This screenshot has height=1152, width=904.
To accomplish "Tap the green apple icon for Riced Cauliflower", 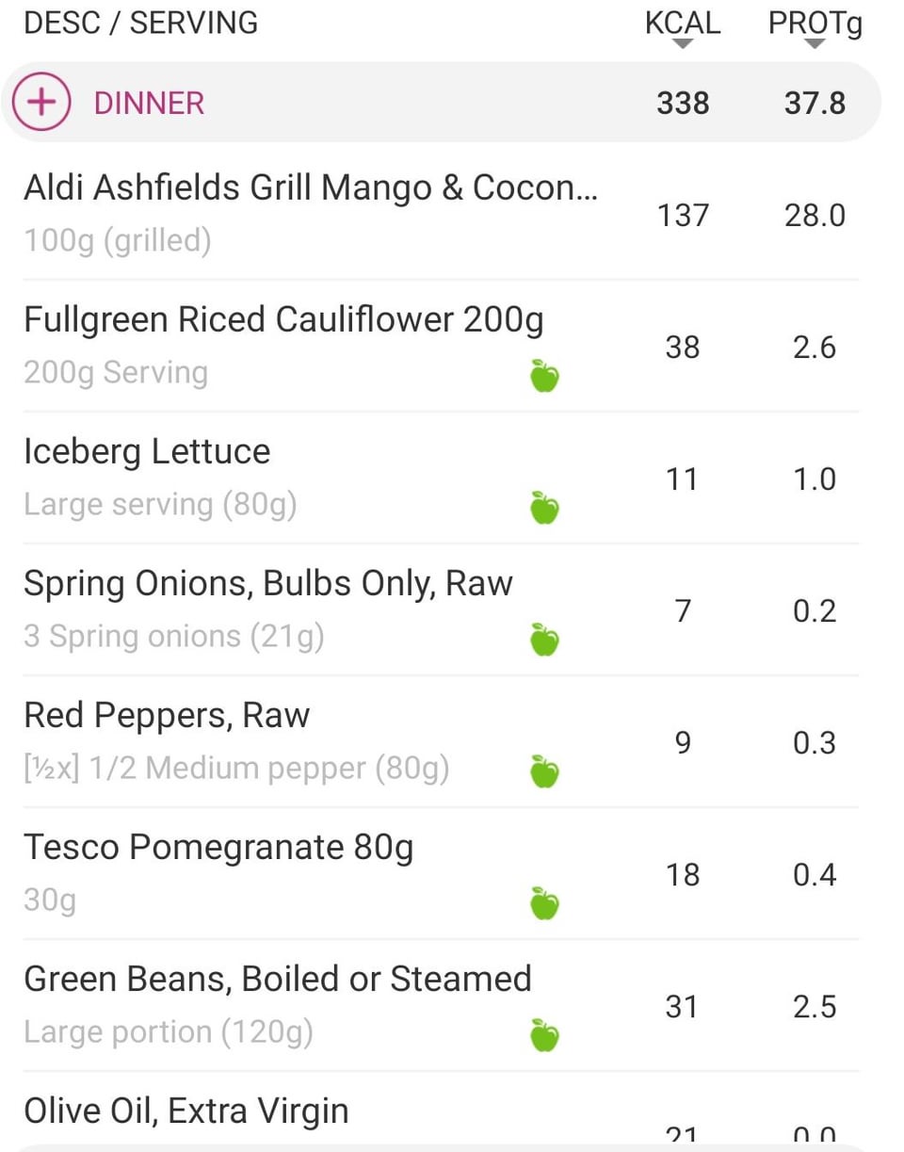I will point(544,376).
